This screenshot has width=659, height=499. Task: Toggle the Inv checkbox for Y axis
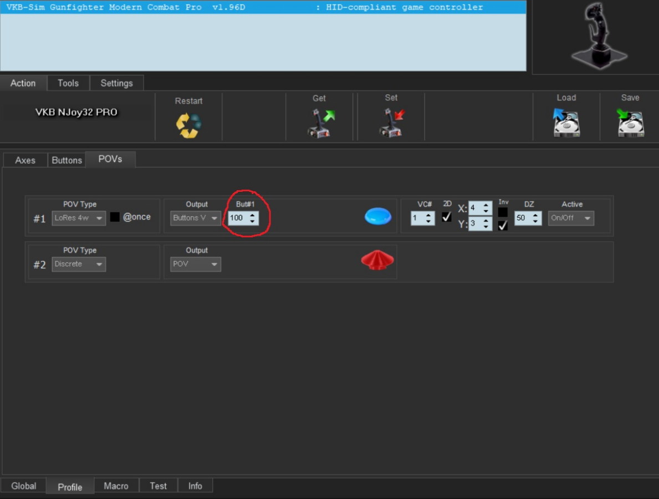click(503, 226)
